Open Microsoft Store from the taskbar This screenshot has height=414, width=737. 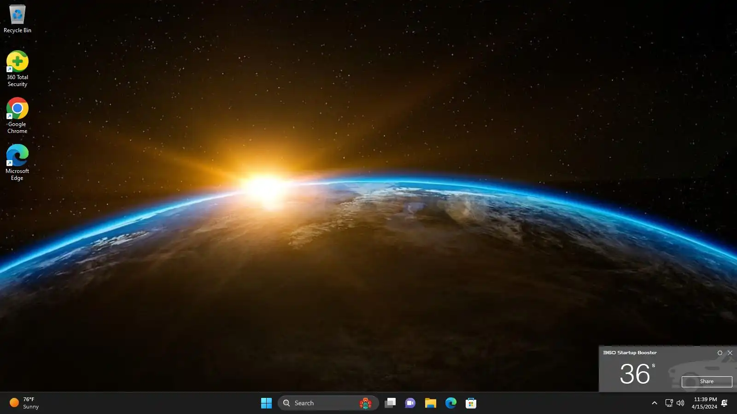pyautogui.click(x=471, y=403)
